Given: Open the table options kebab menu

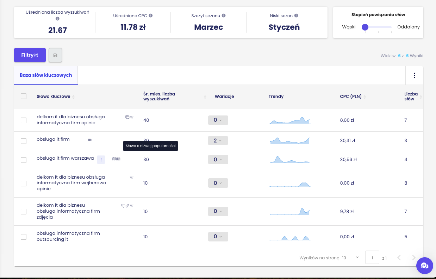Looking at the screenshot, I should 415,75.
